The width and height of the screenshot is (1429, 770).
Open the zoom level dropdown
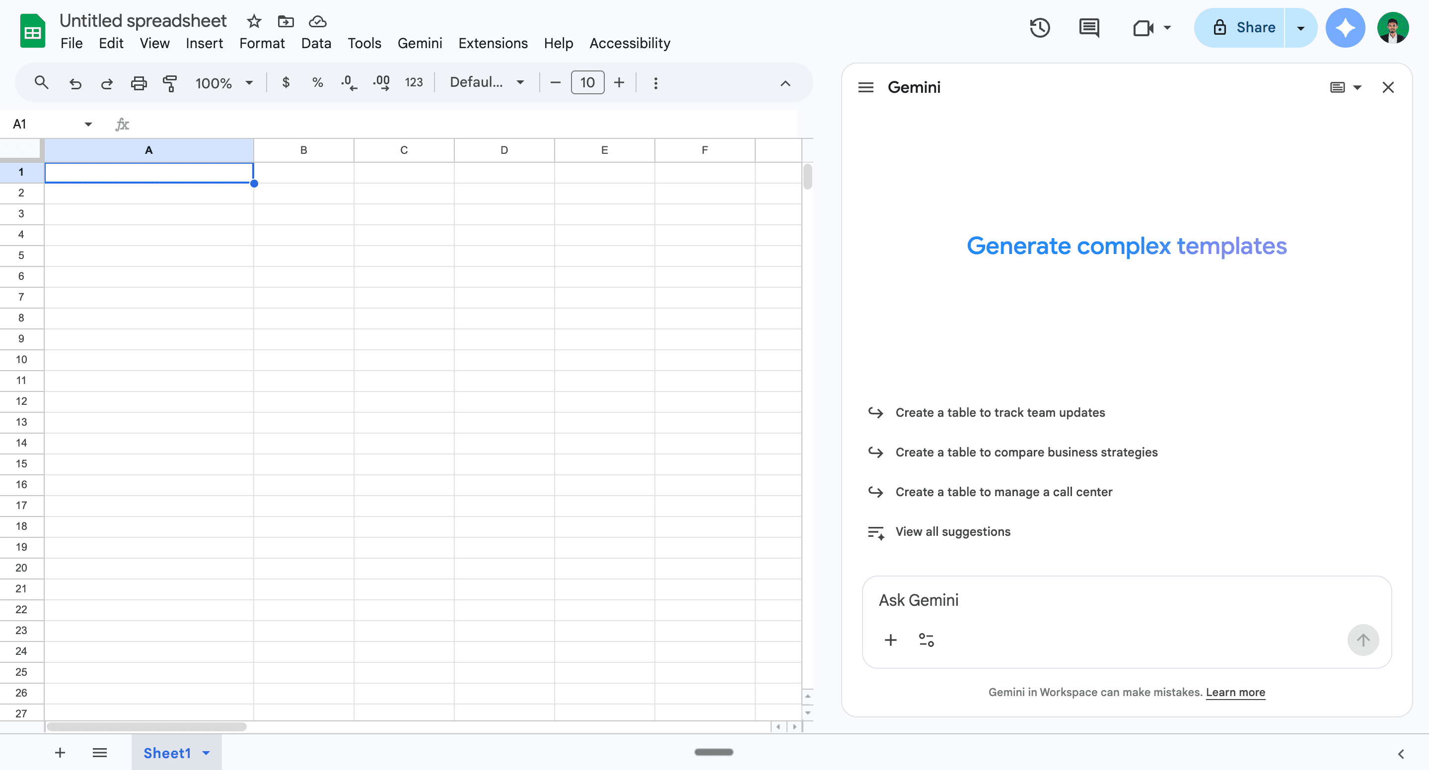tap(223, 82)
